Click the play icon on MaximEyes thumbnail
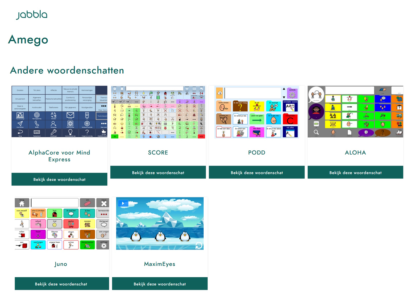The height and width of the screenshot is (307, 412). pyautogui.click(x=123, y=203)
